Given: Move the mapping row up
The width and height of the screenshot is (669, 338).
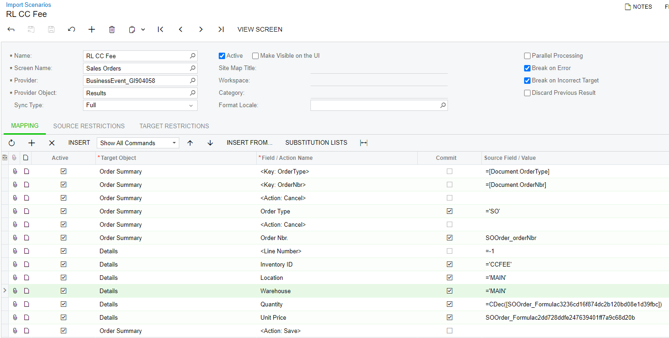Looking at the screenshot, I should 190,143.
